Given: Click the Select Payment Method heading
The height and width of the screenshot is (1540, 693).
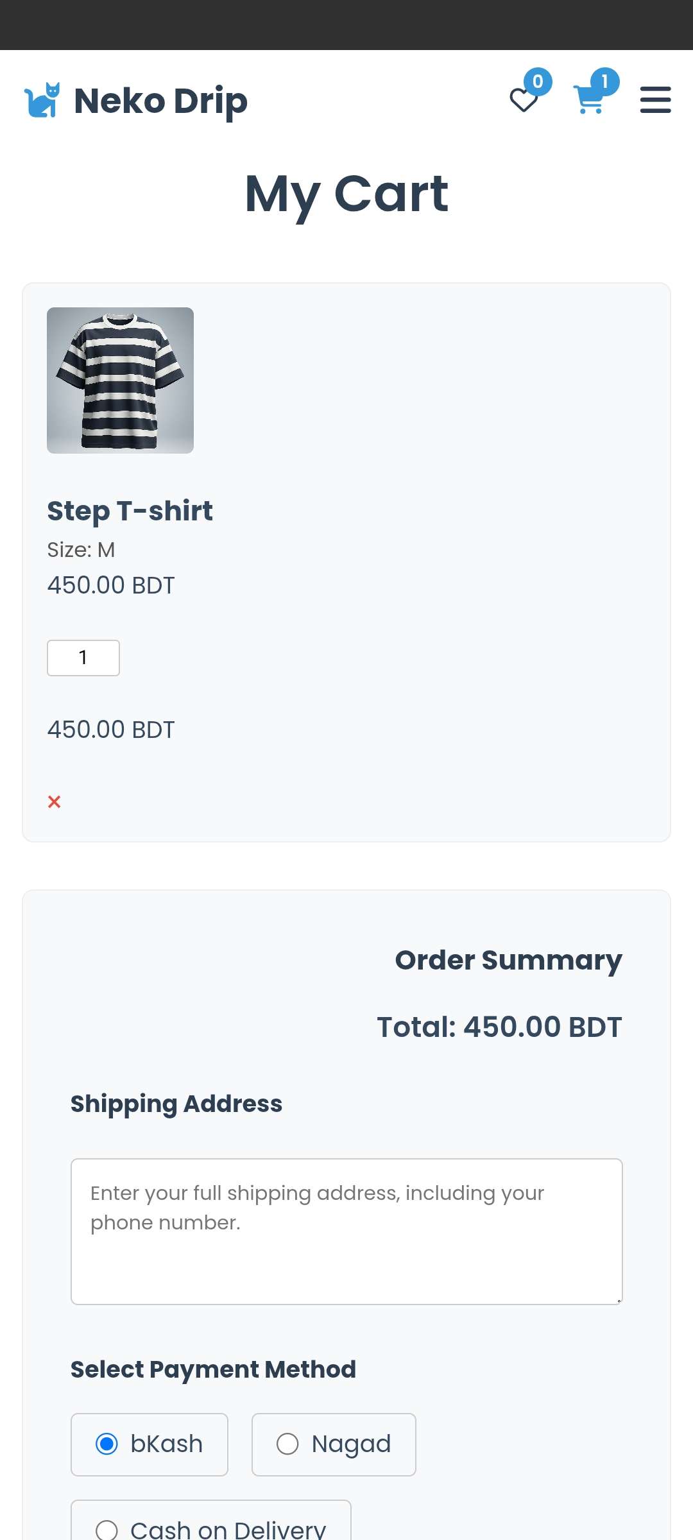Looking at the screenshot, I should 213,1369.
